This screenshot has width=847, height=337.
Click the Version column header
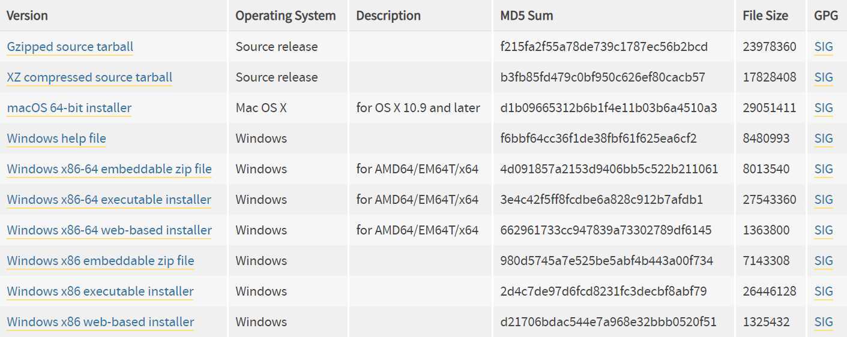tap(27, 16)
